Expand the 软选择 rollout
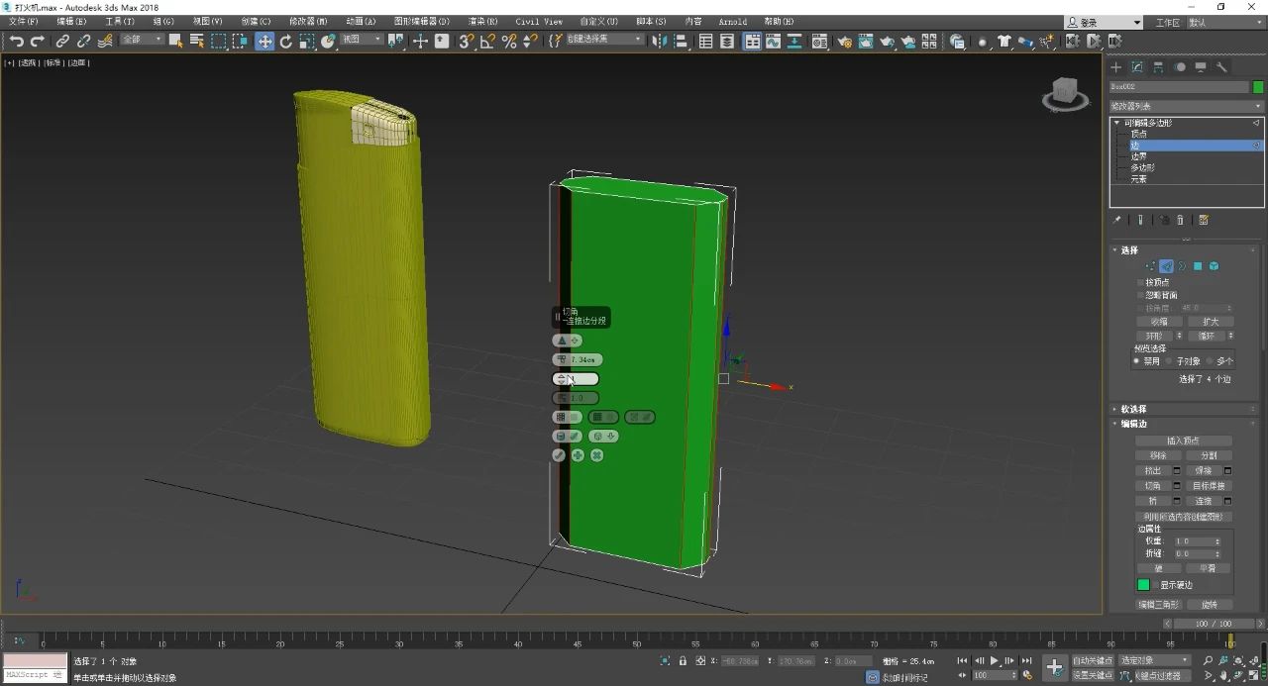 click(1133, 409)
